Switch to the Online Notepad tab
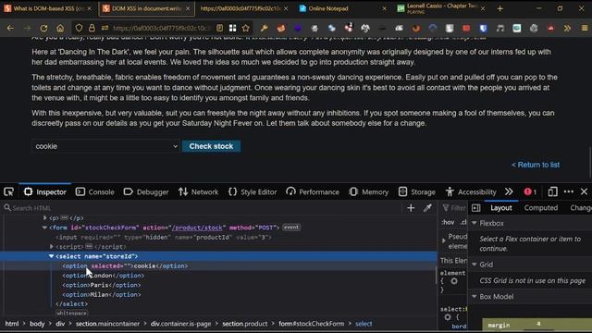 pos(341,8)
